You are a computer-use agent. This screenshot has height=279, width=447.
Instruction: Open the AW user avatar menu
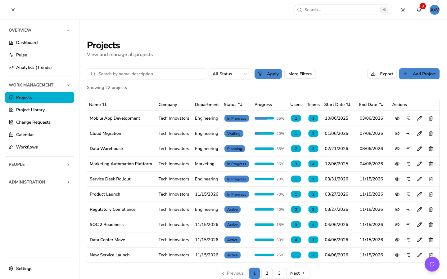435,10
